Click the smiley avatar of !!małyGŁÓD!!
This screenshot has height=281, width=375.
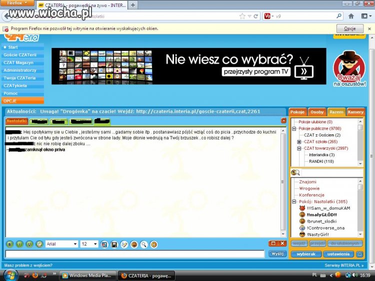click(302, 215)
